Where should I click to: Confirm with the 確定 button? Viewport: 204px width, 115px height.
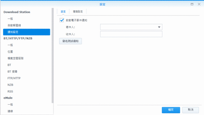171,110
